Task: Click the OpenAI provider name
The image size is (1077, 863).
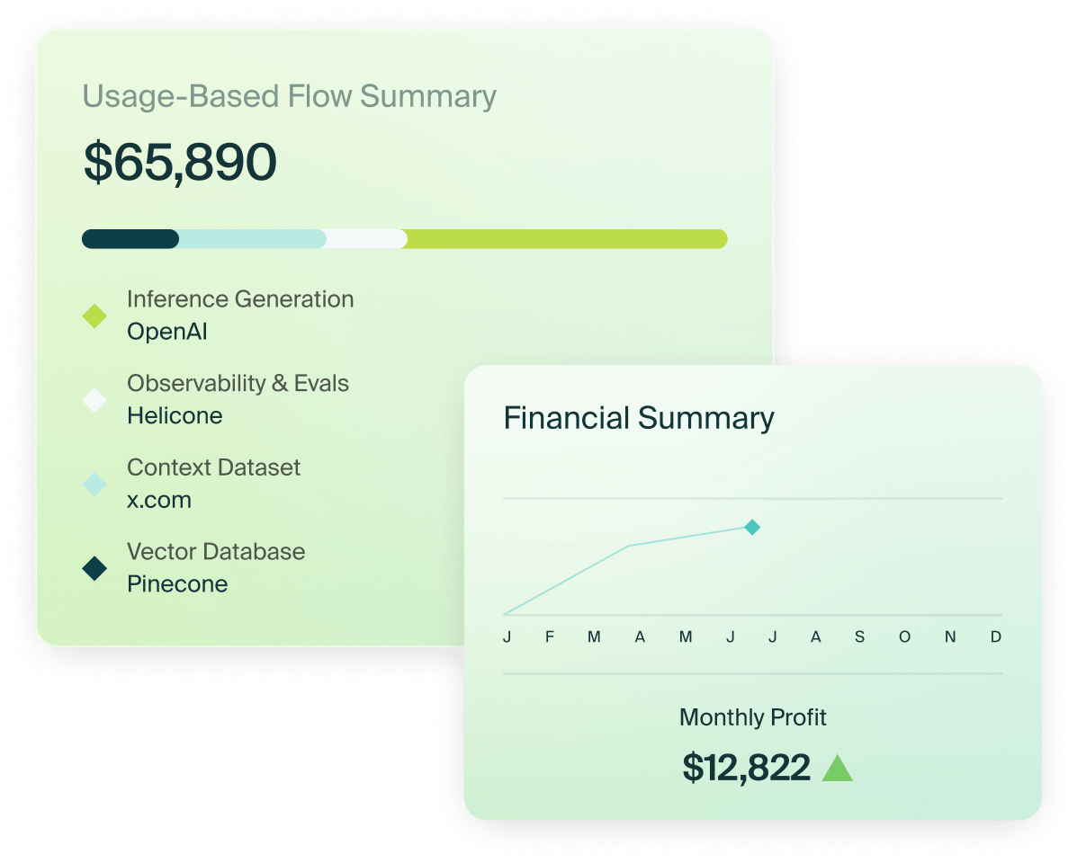Action: tap(167, 332)
